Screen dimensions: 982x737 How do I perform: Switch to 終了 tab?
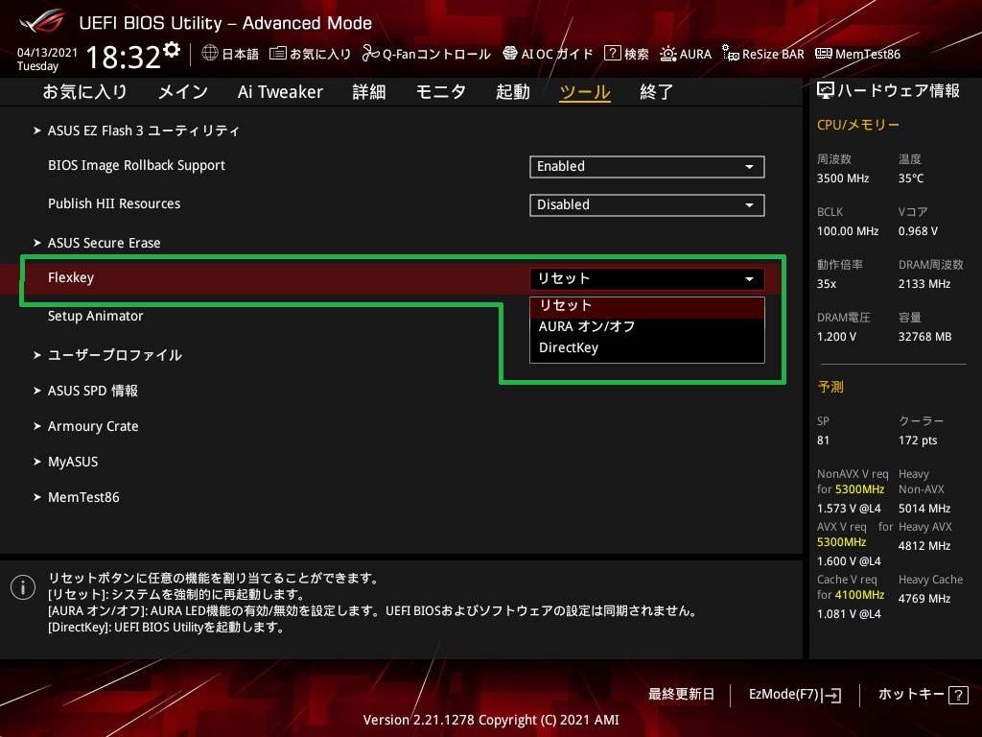(x=656, y=92)
